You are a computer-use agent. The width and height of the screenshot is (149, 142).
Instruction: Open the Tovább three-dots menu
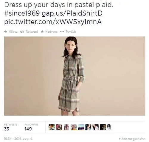click(x=62, y=32)
